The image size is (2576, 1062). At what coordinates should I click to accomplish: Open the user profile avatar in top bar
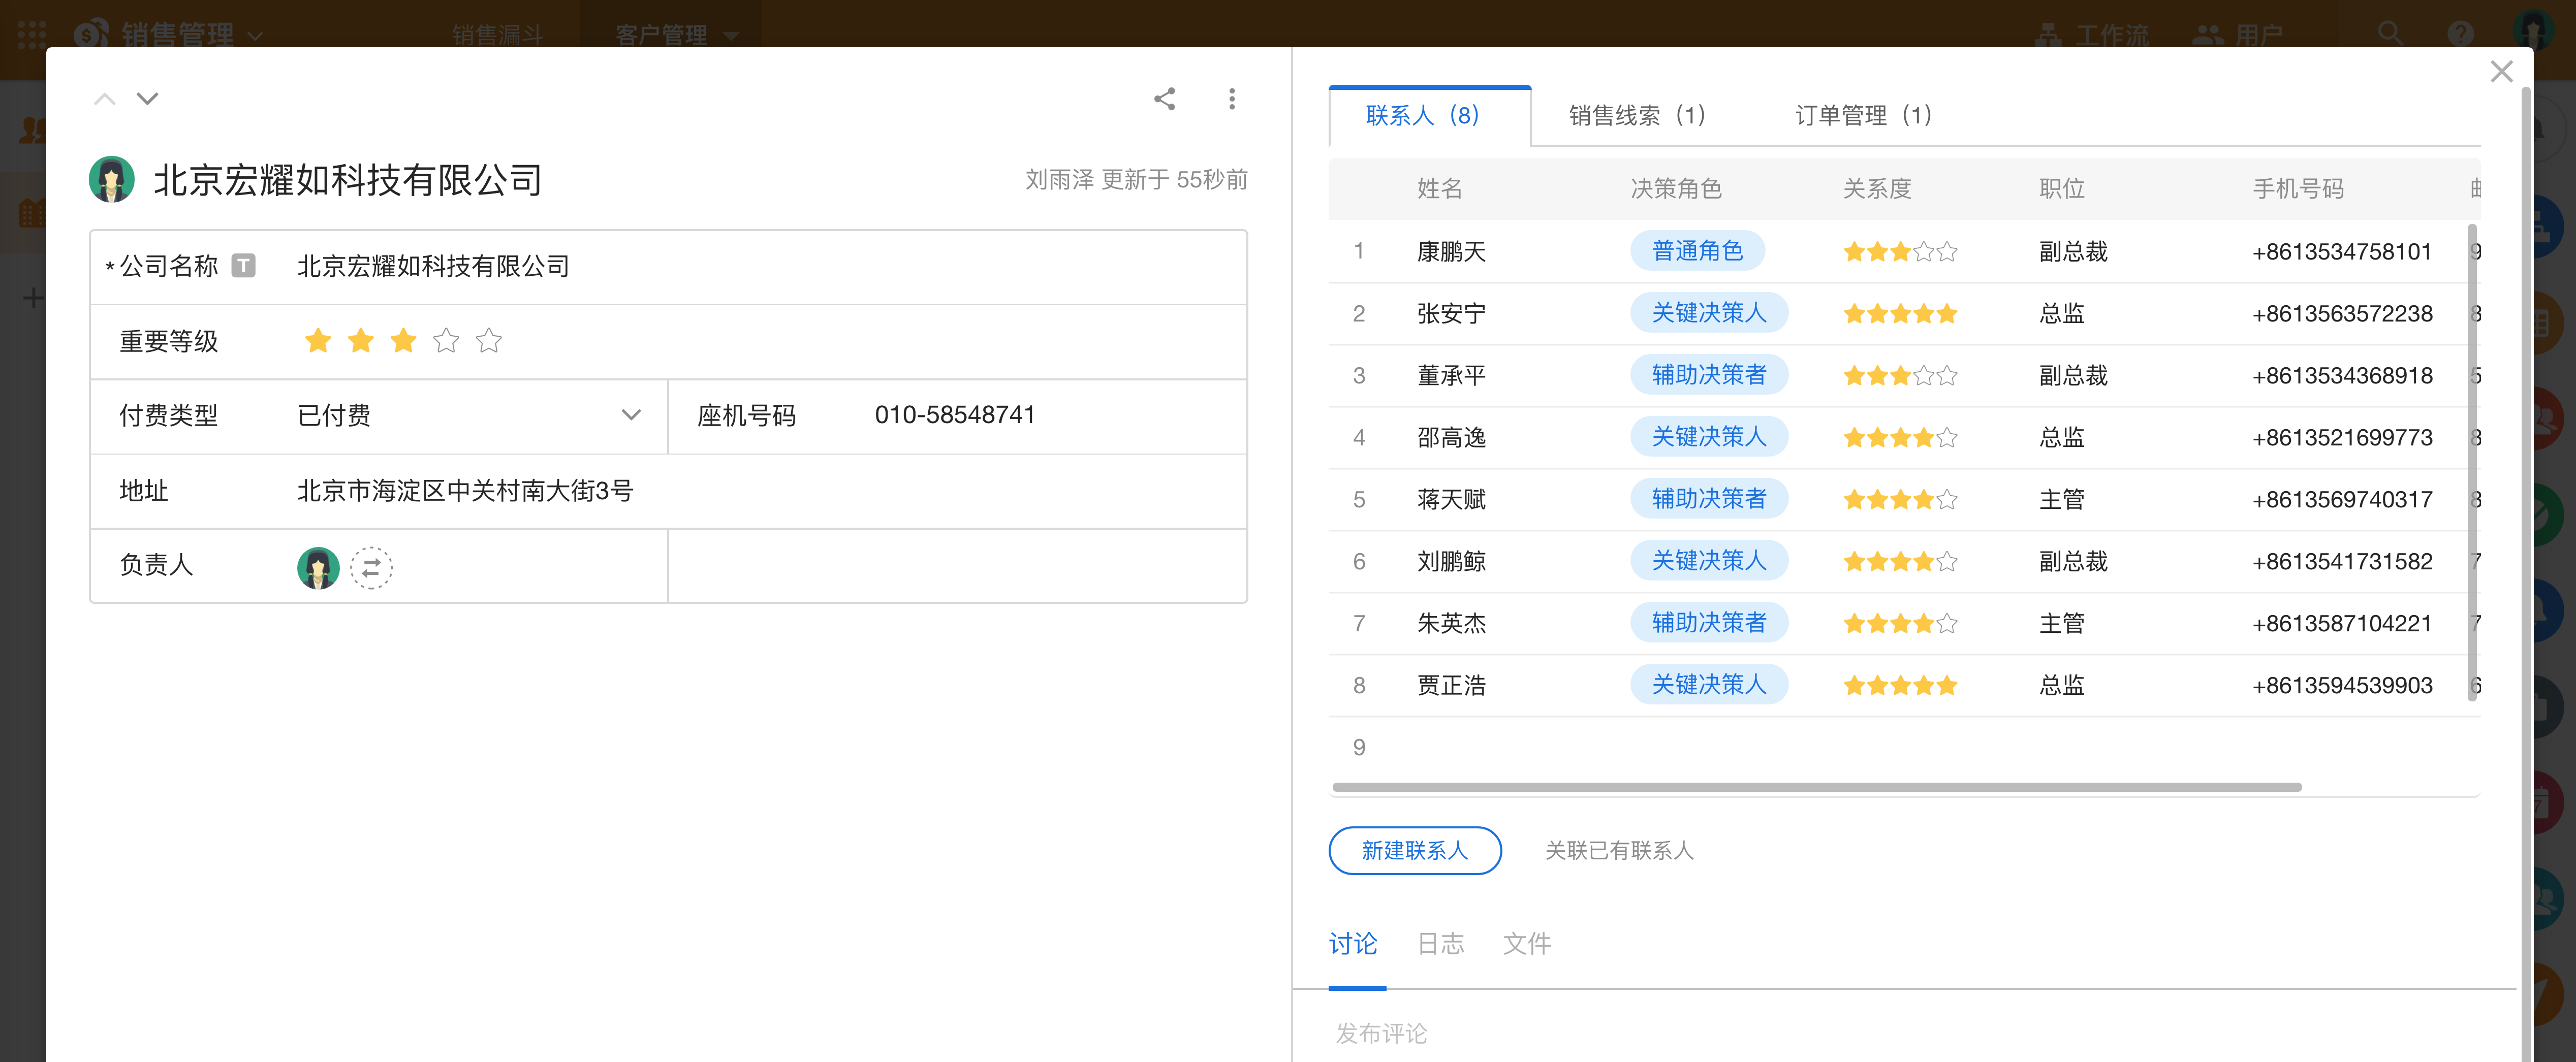point(2534,30)
